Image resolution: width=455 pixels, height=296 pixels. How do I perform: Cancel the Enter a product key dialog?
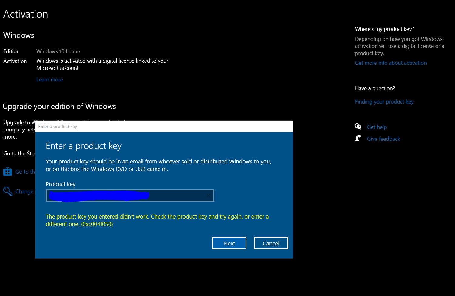click(271, 243)
